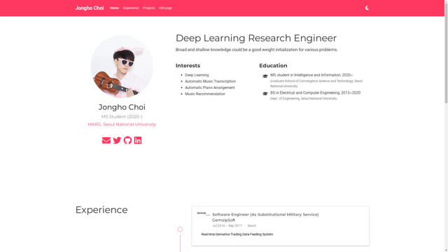
Task: Open the Projects navigation item
Action: pyautogui.click(x=149, y=8)
